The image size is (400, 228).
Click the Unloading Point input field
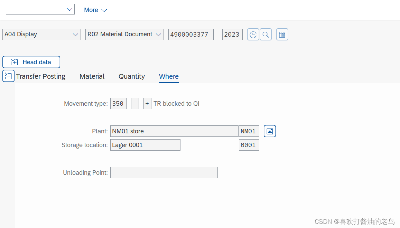tap(164, 172)
